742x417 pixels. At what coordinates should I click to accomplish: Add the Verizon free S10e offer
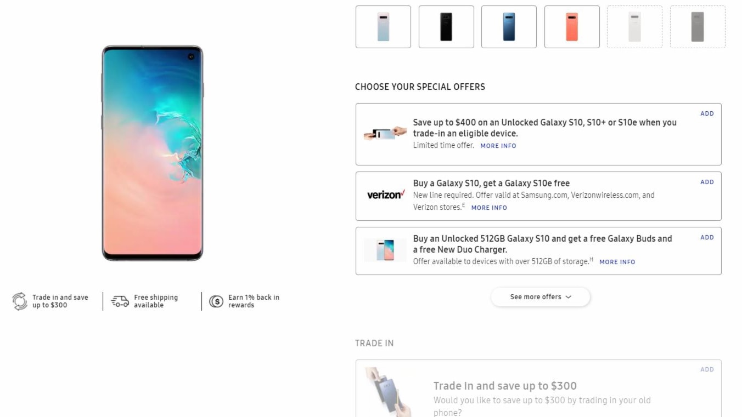pyautogui.click(x=707, y=182)
